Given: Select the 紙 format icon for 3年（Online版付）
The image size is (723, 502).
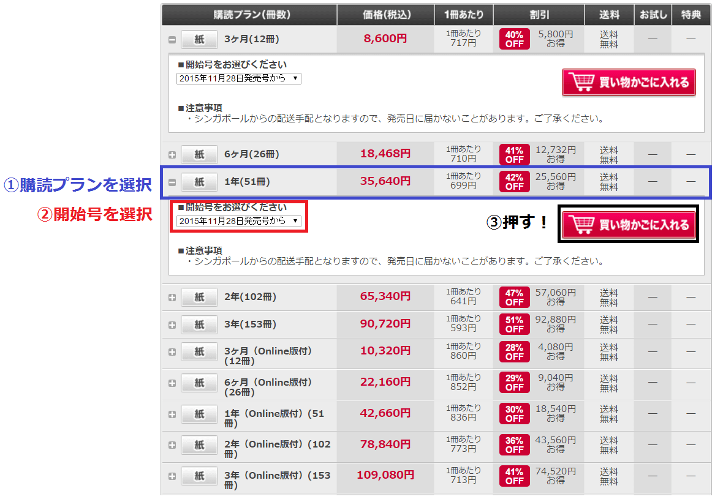Looking at the screenshot, I should (199, 476).
